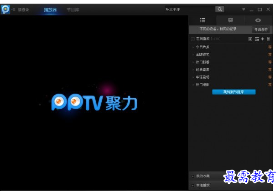Select 今日热点 list entry
The image size is (280, 191).
(x=202, y=47)
